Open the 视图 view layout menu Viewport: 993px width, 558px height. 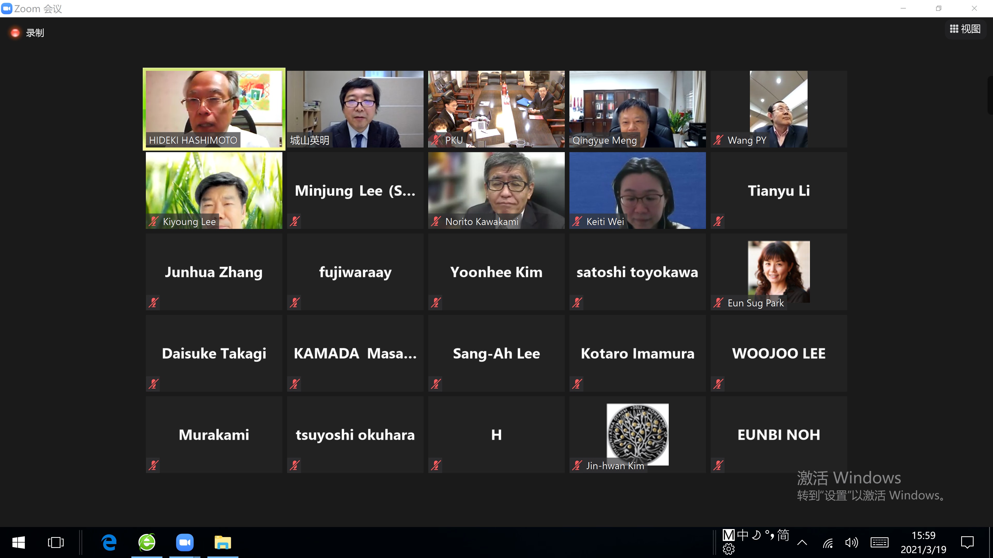[x=965, y=29]
